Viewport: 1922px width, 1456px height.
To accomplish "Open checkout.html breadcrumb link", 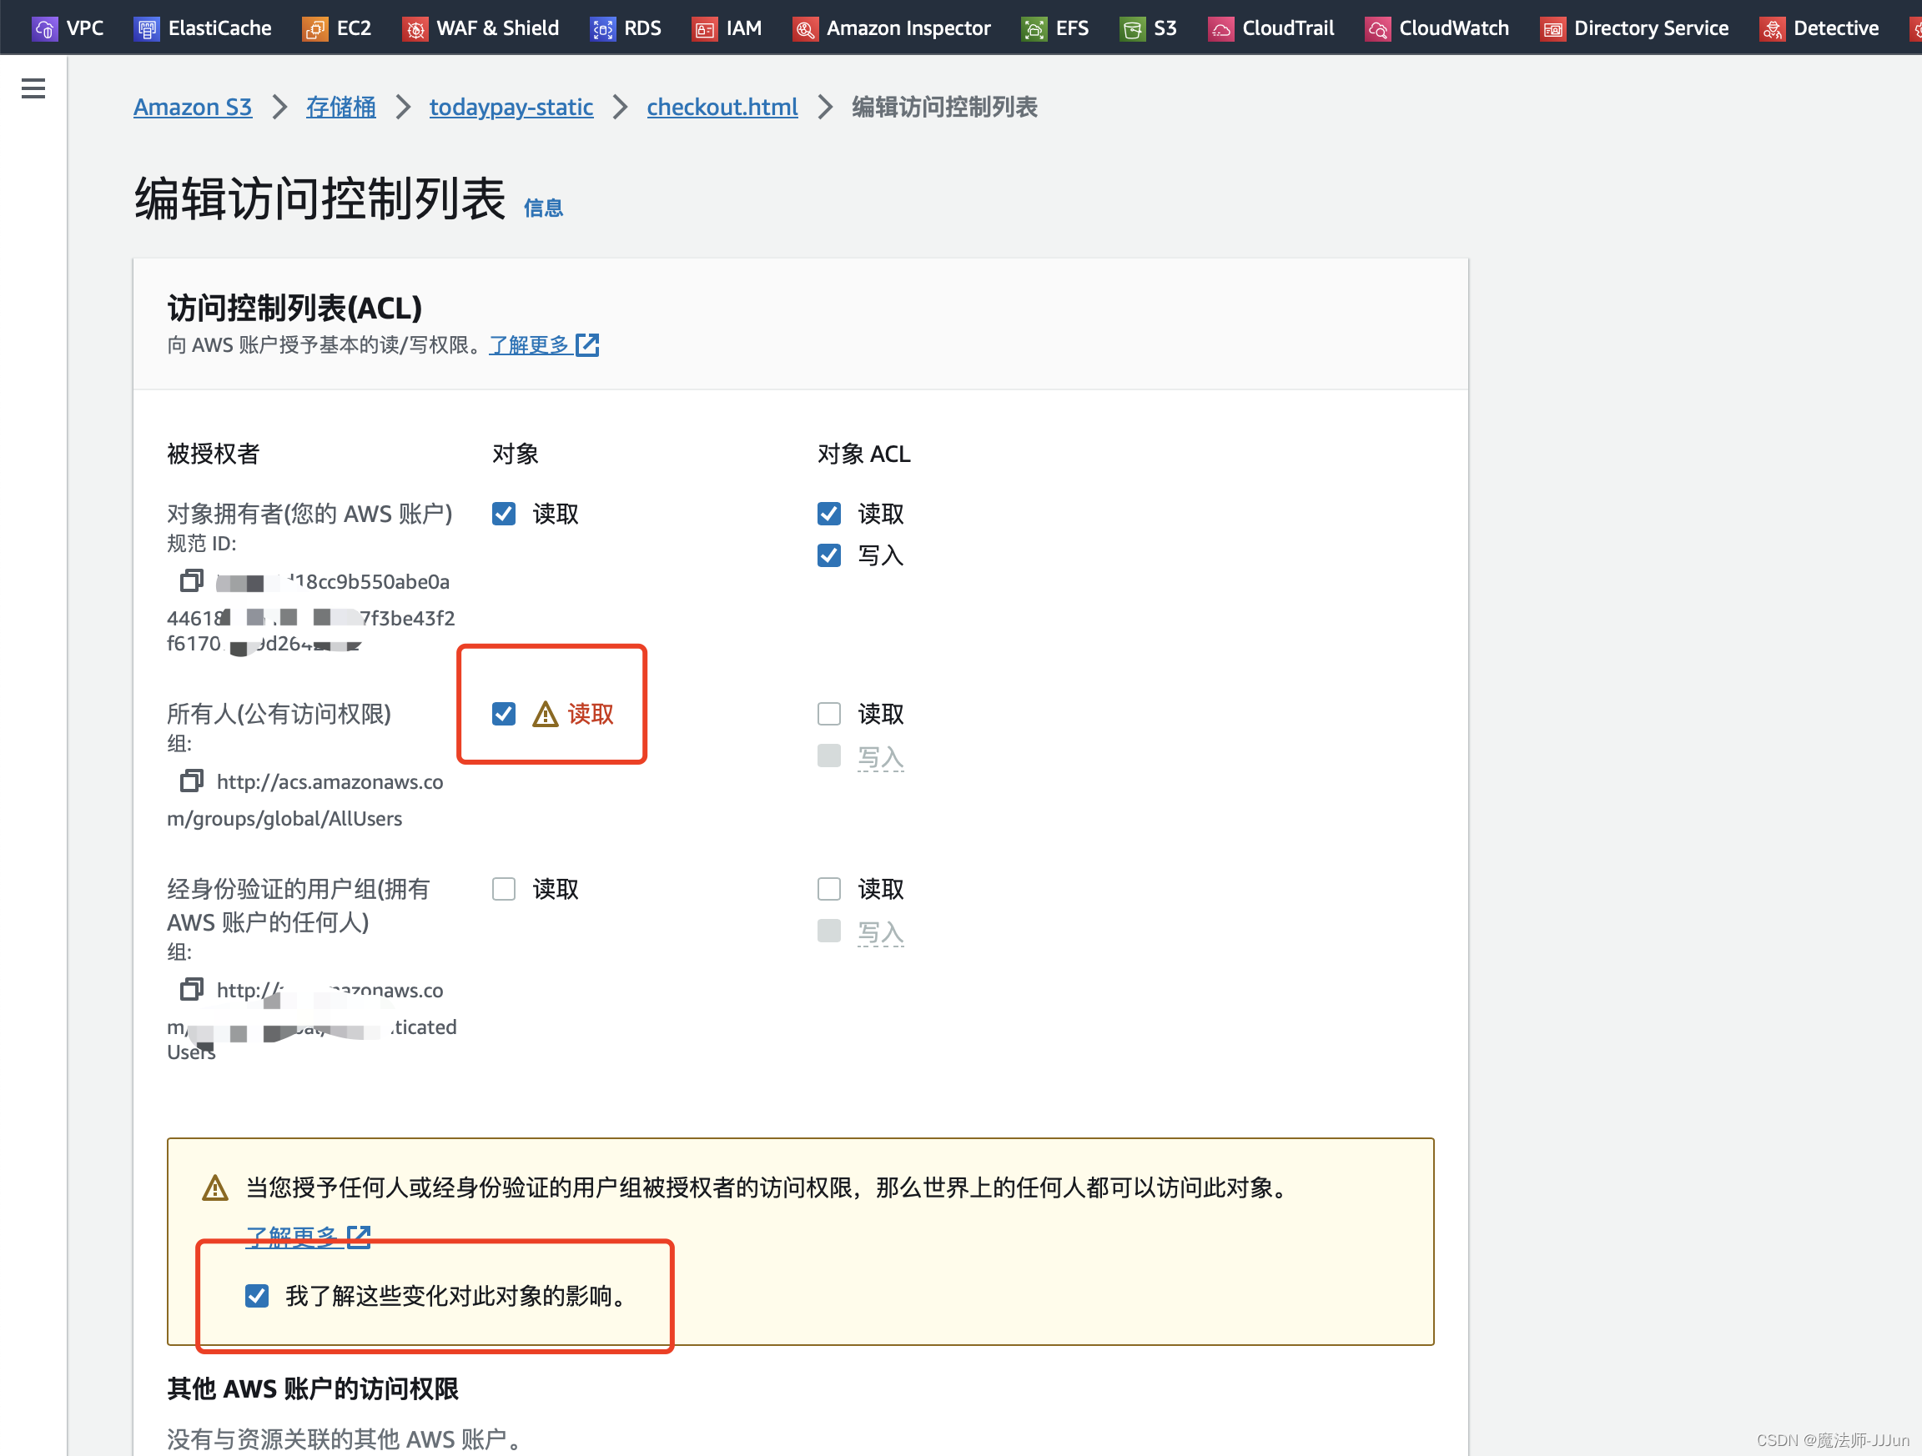I will [x=722, y=107].
